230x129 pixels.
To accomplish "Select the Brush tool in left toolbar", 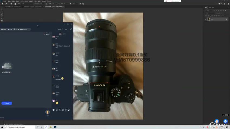I will coord(2,16).
